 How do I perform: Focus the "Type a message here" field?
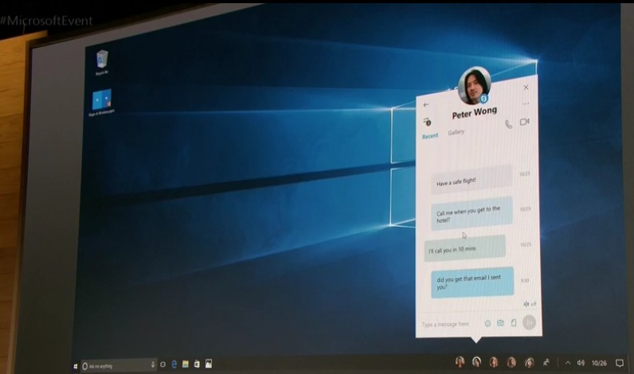445,324
